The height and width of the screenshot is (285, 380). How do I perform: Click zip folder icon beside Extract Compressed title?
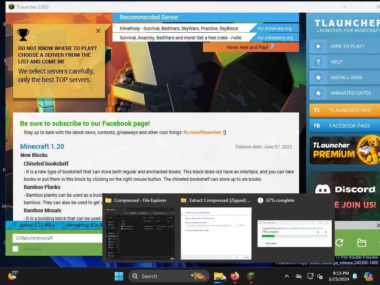pos(184,200)
